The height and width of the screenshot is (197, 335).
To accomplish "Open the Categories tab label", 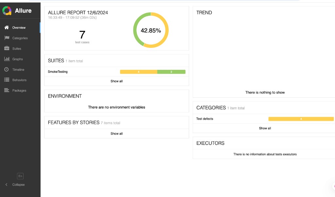I will tap(20, 38).
